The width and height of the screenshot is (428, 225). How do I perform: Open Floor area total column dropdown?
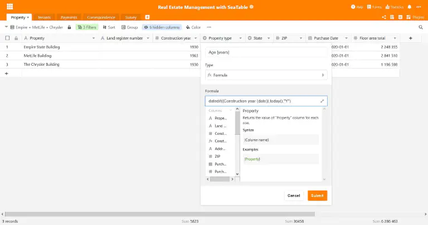click(395, 38)
